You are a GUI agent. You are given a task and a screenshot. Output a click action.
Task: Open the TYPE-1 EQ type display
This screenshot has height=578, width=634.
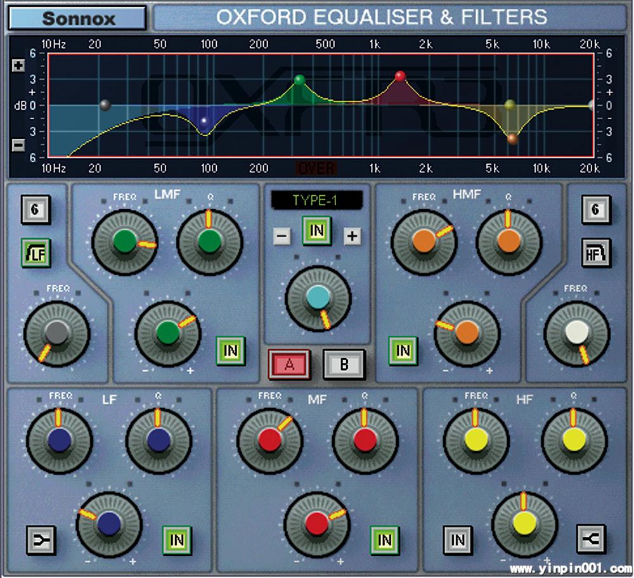[x=317, y=200]
